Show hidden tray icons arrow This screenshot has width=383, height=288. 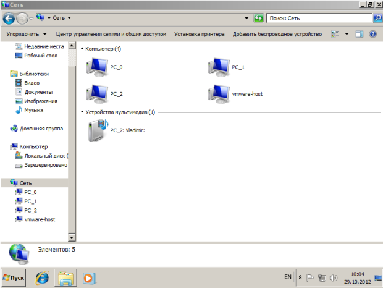[300, 277]
